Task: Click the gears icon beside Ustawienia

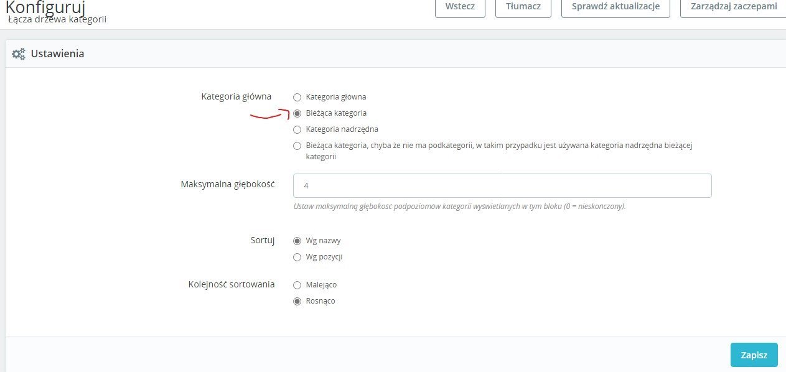Action: 19,54
